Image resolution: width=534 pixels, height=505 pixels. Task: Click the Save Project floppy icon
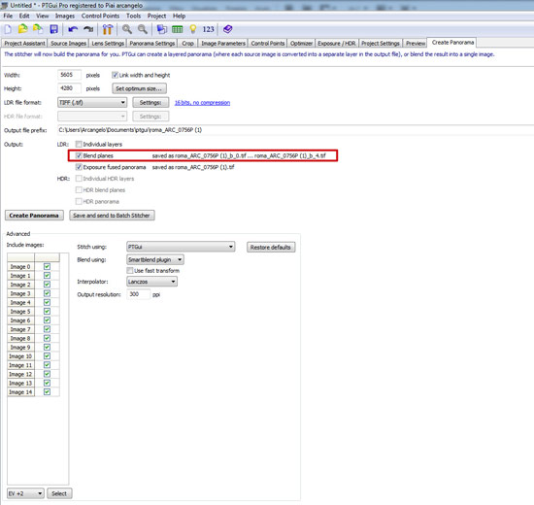coord(53,30)
